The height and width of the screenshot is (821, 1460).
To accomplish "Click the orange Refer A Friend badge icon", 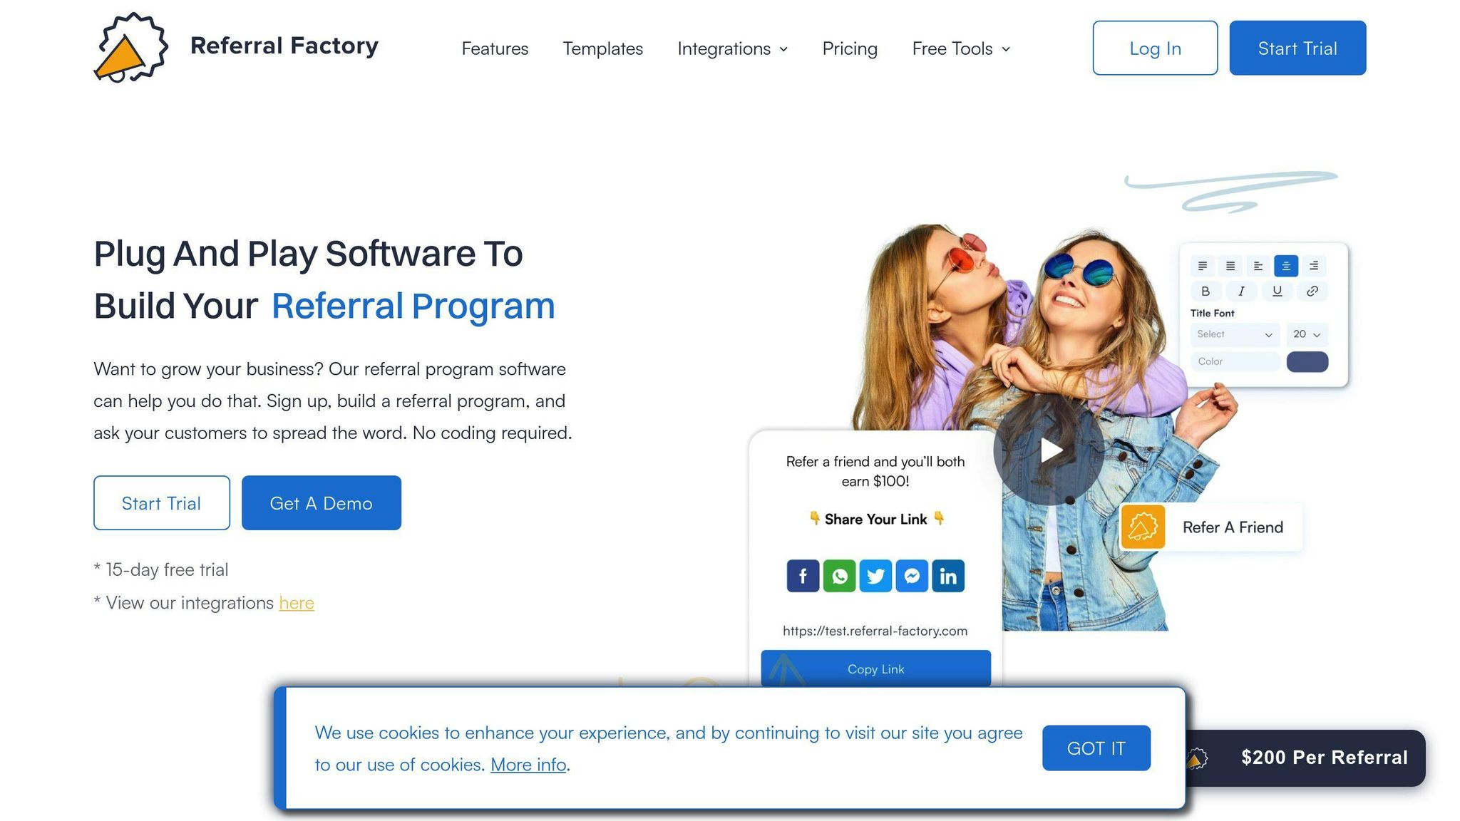I will (x=1143, y=527).
